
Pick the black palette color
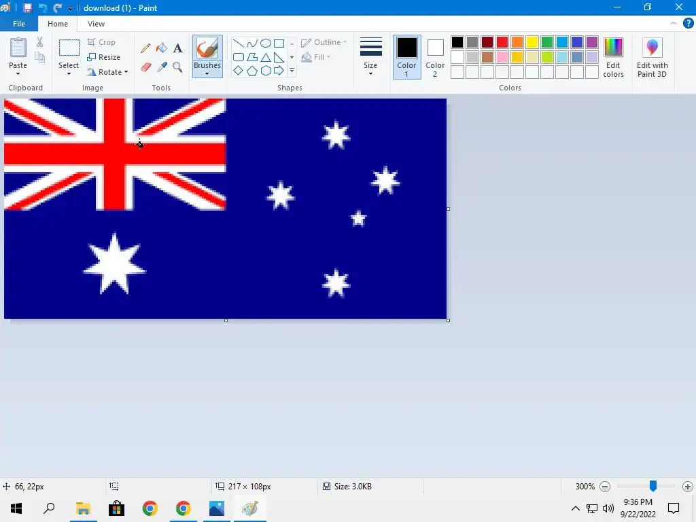[457, 42]
